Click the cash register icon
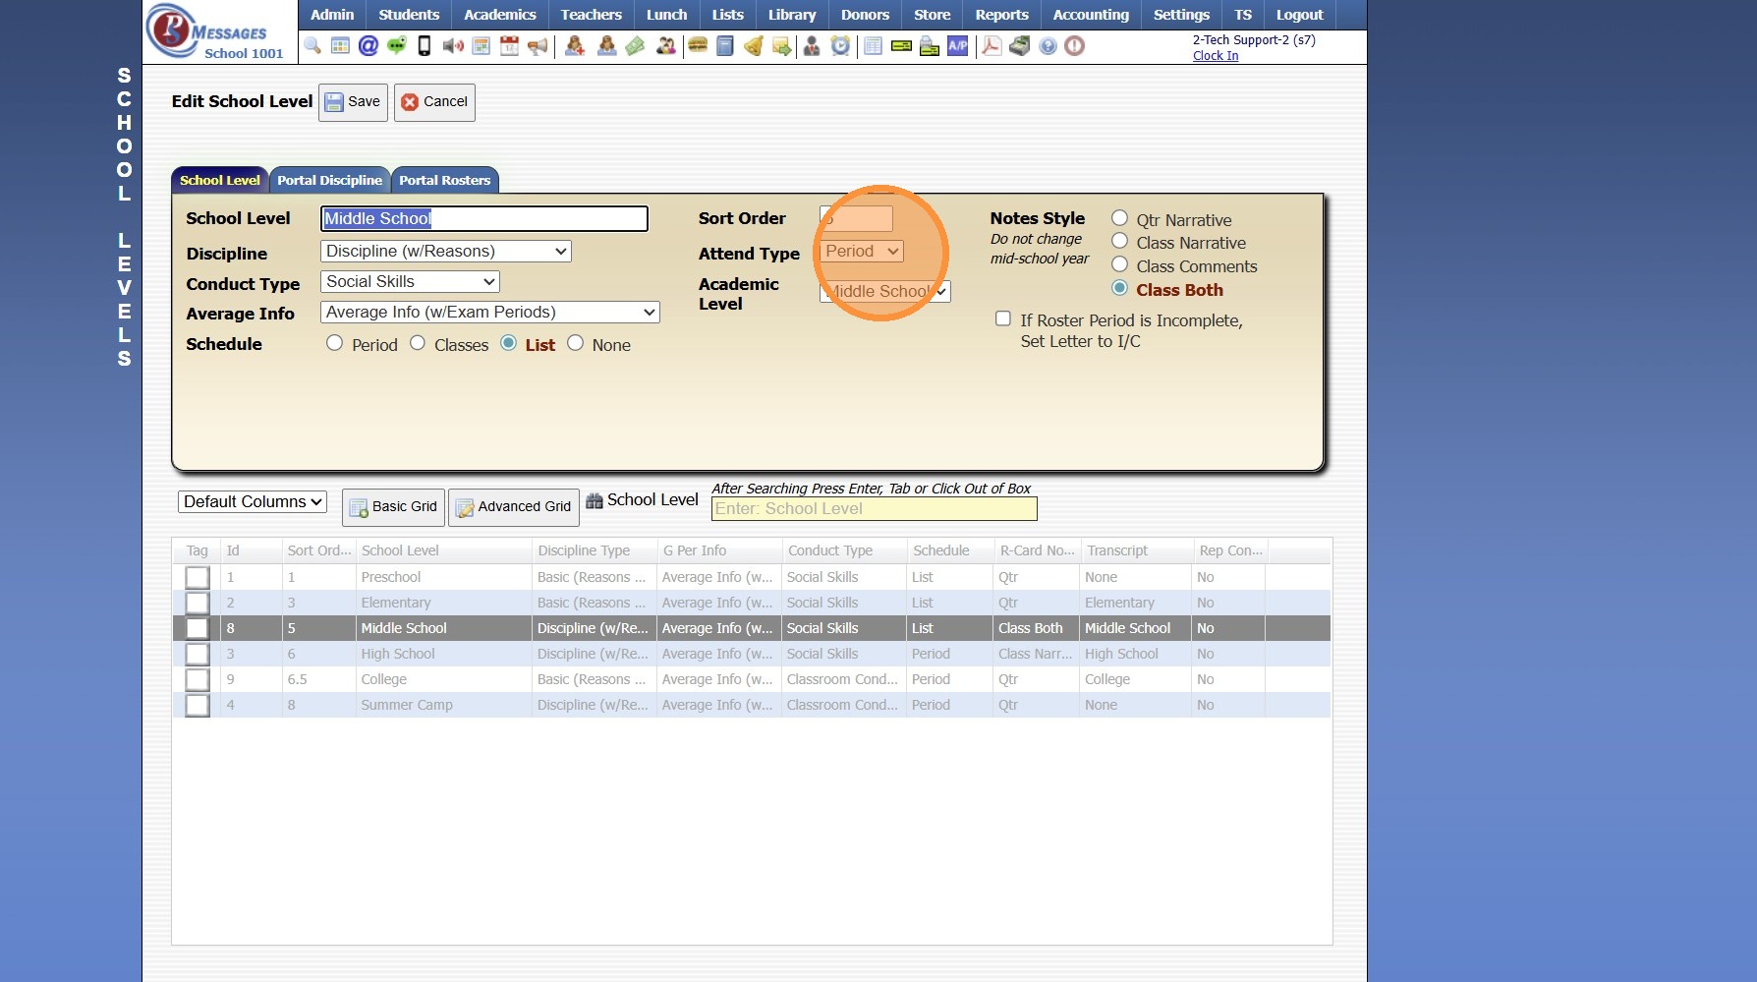 coord(1020,45)
